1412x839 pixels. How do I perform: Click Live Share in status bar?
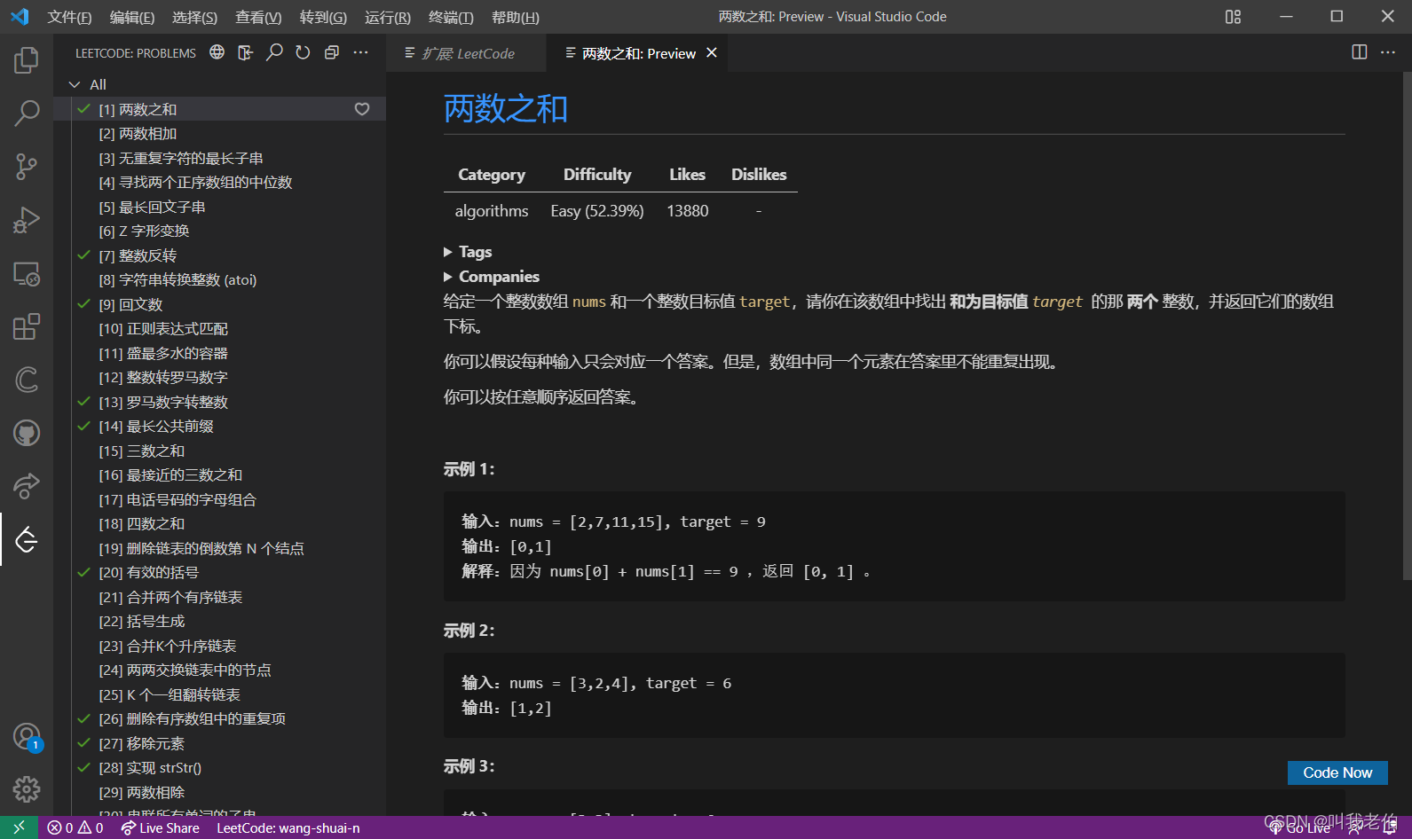(161, 827)
